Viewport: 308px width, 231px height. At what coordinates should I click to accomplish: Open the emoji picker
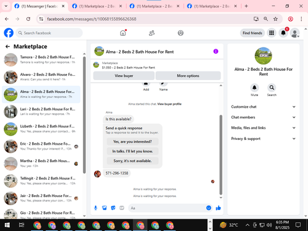[x=209, y=208]
